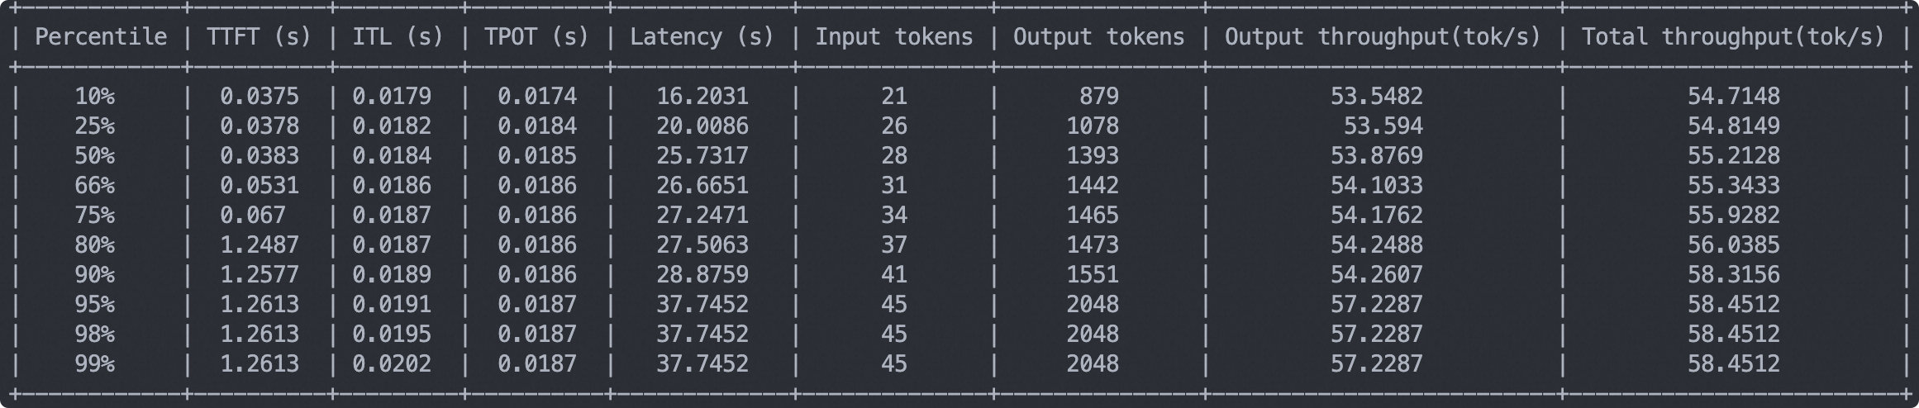Click the Output throughput(tok/s) header
Viewport: 1919px width, 408px height.
[1383, 37]
